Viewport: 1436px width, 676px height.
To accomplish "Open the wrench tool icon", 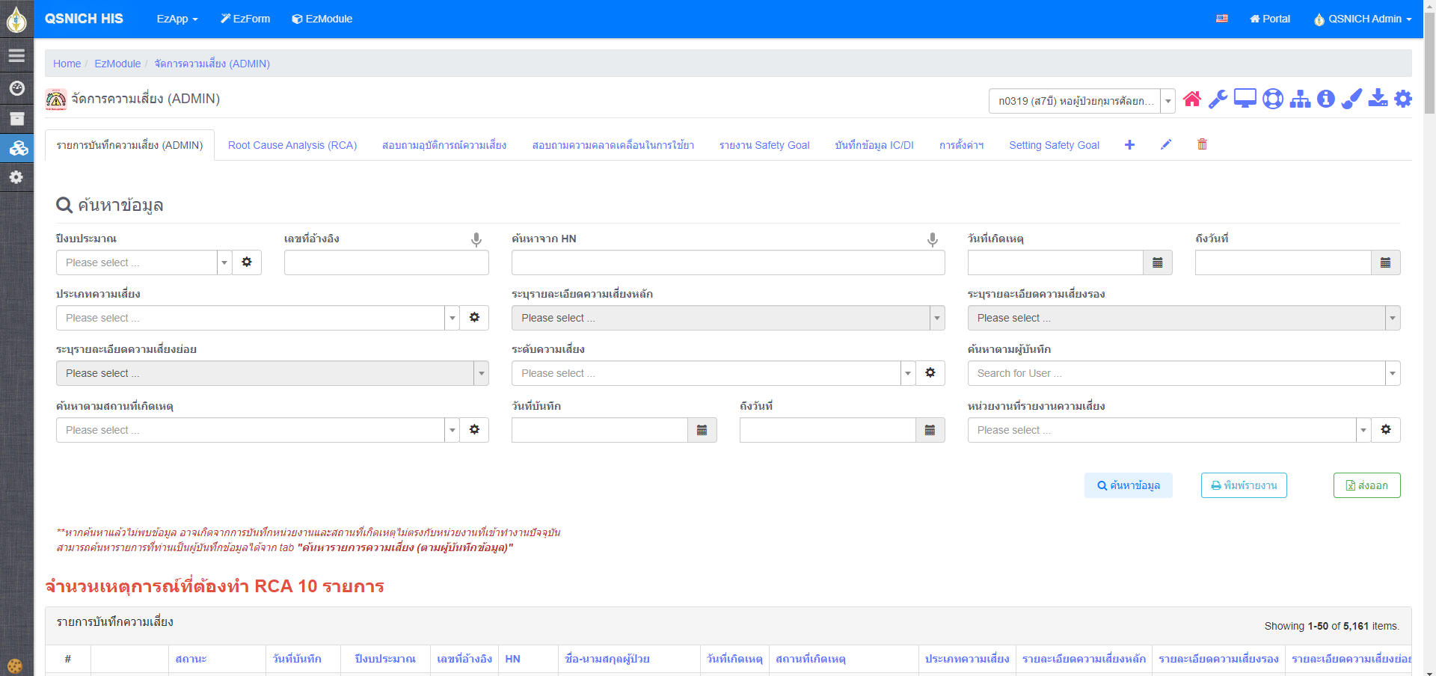I will point(1218,99).
